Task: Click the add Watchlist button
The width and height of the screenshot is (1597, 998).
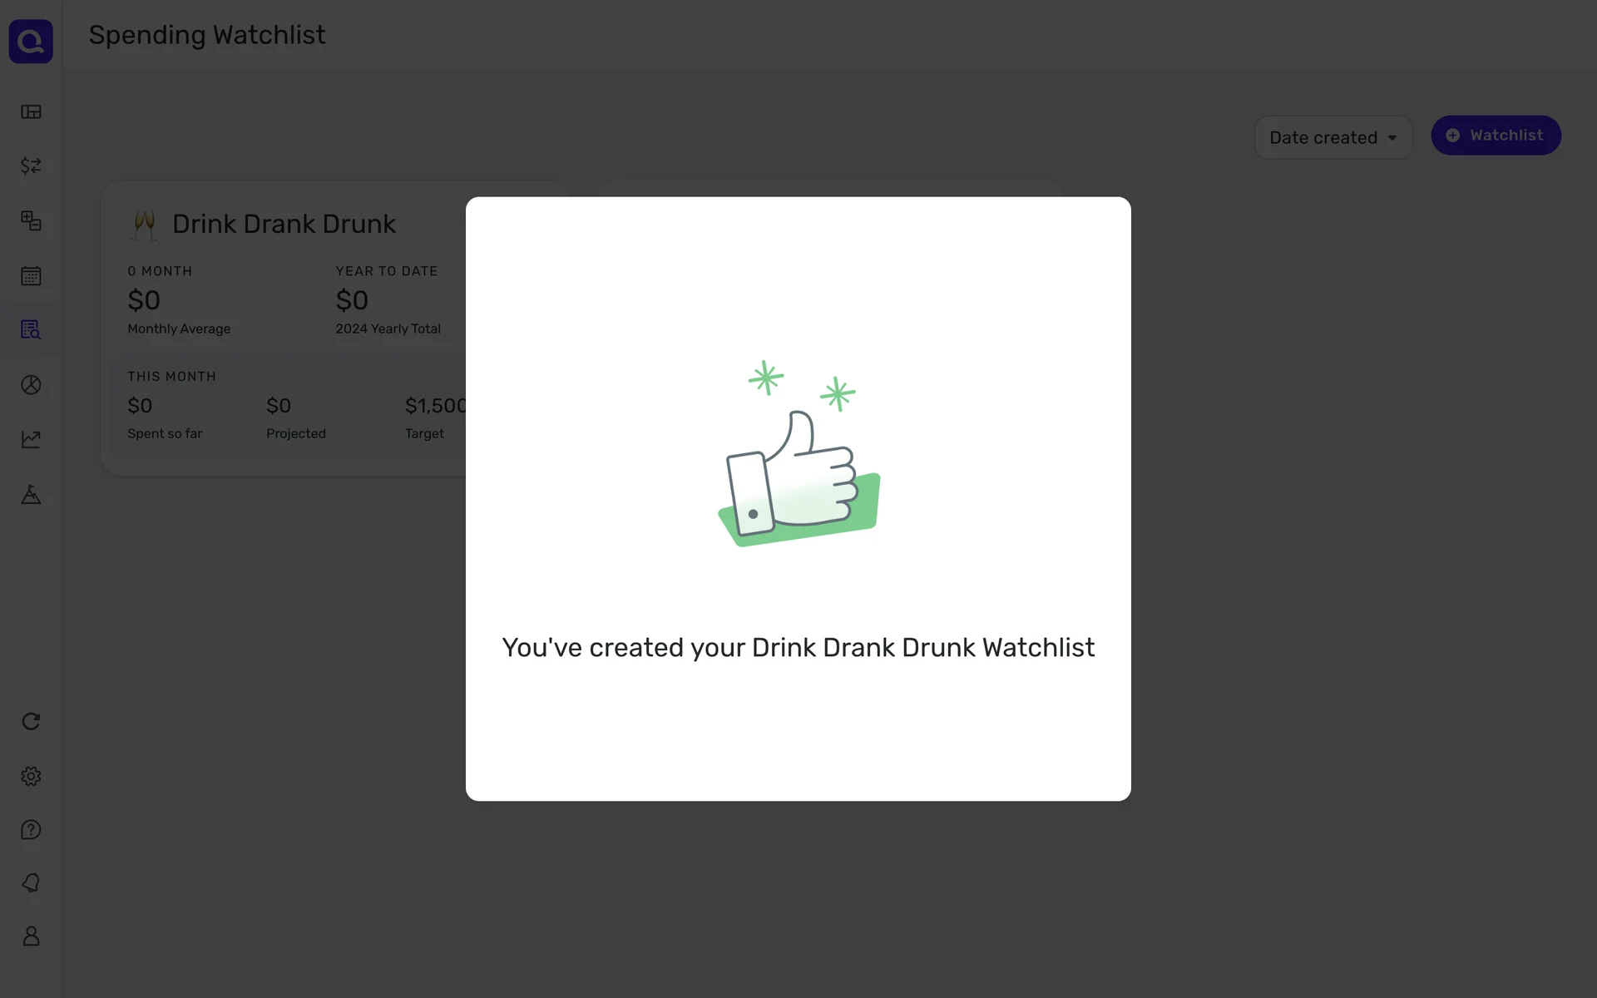Action: (x=1496, y=136)
